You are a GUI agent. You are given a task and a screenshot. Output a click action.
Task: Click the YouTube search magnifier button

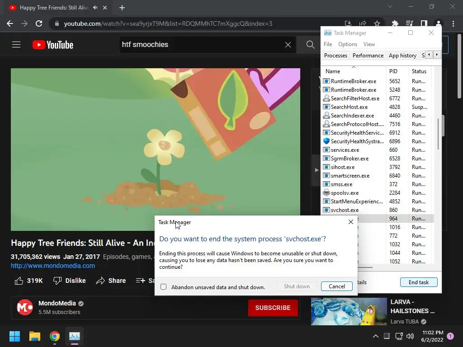[310, 45]
